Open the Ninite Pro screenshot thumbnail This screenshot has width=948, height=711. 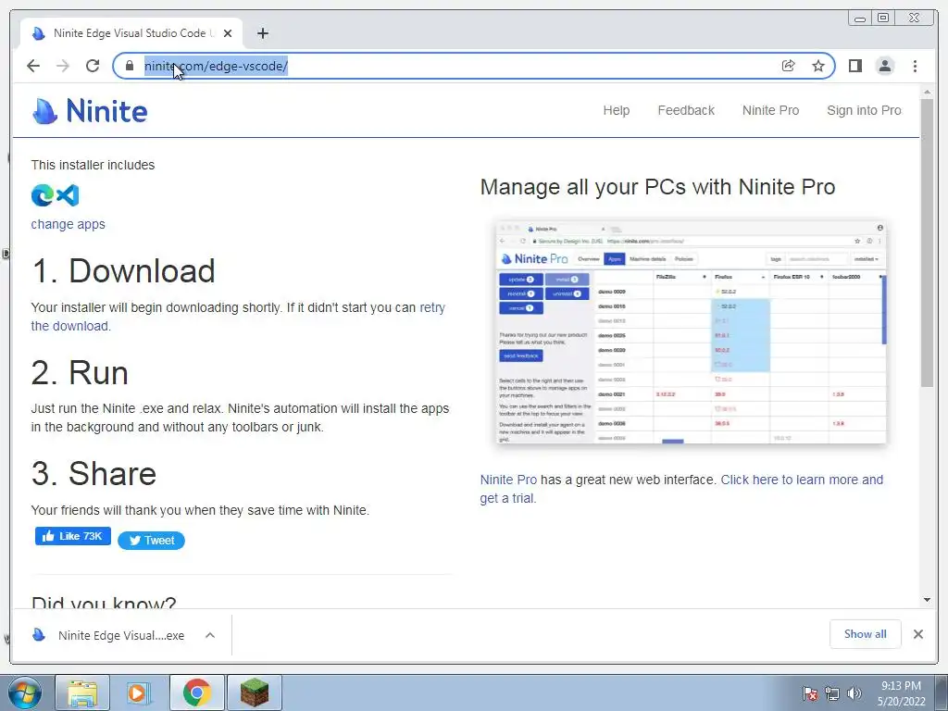tap(691, 332)
